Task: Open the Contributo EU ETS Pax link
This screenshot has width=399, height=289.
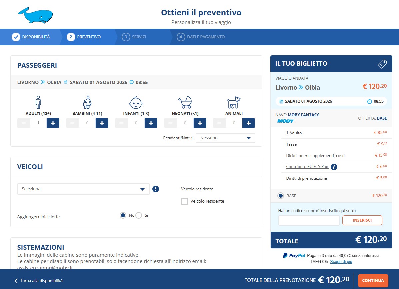Action: [x=307, y=167]
